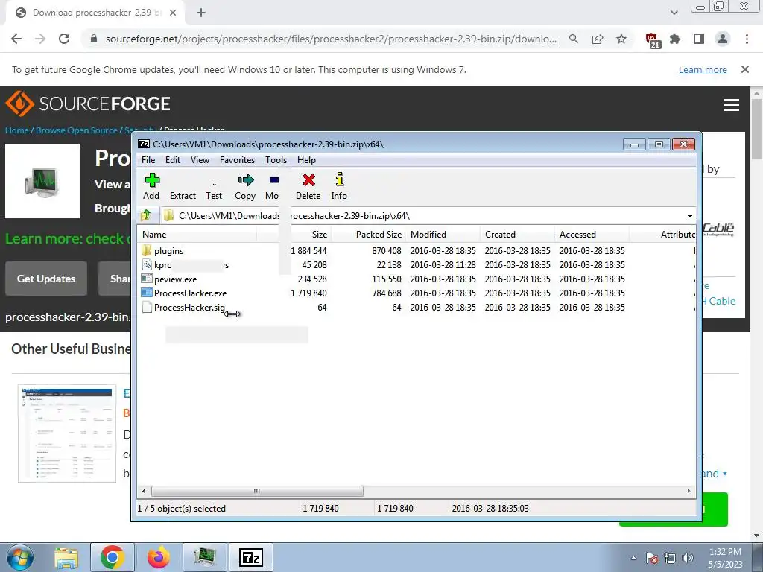Open the SourceForge hamburger menu
Viewport: 763px width, 572px height.
[x=732, y=104]
